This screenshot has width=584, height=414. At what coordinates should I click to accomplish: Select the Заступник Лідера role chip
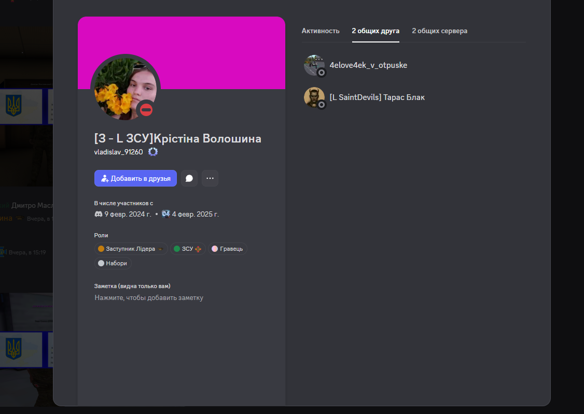pyautogui.click(x=131, y=249)
